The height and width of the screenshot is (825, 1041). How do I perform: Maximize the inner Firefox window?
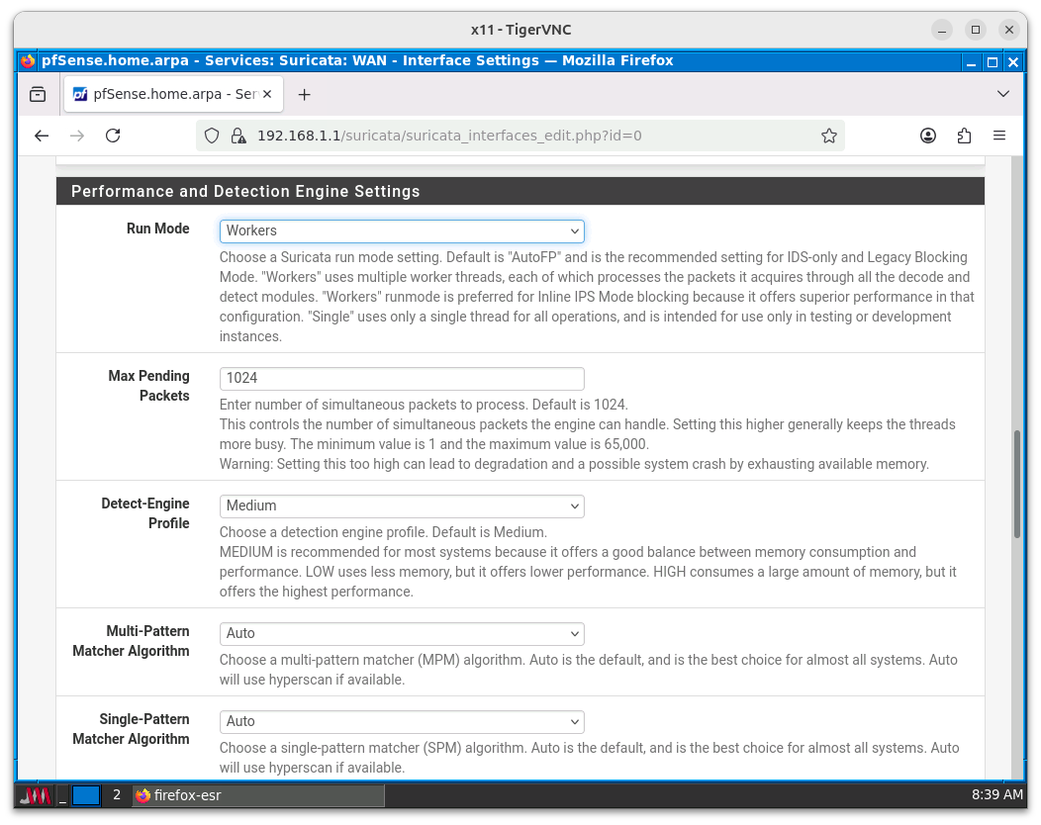(x=993, y=61)
